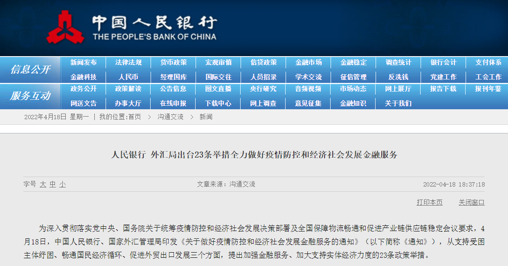Select 报刊年鉴 menu entry
The width and height of the screenshot is (508, 266).
click(488, 89)
